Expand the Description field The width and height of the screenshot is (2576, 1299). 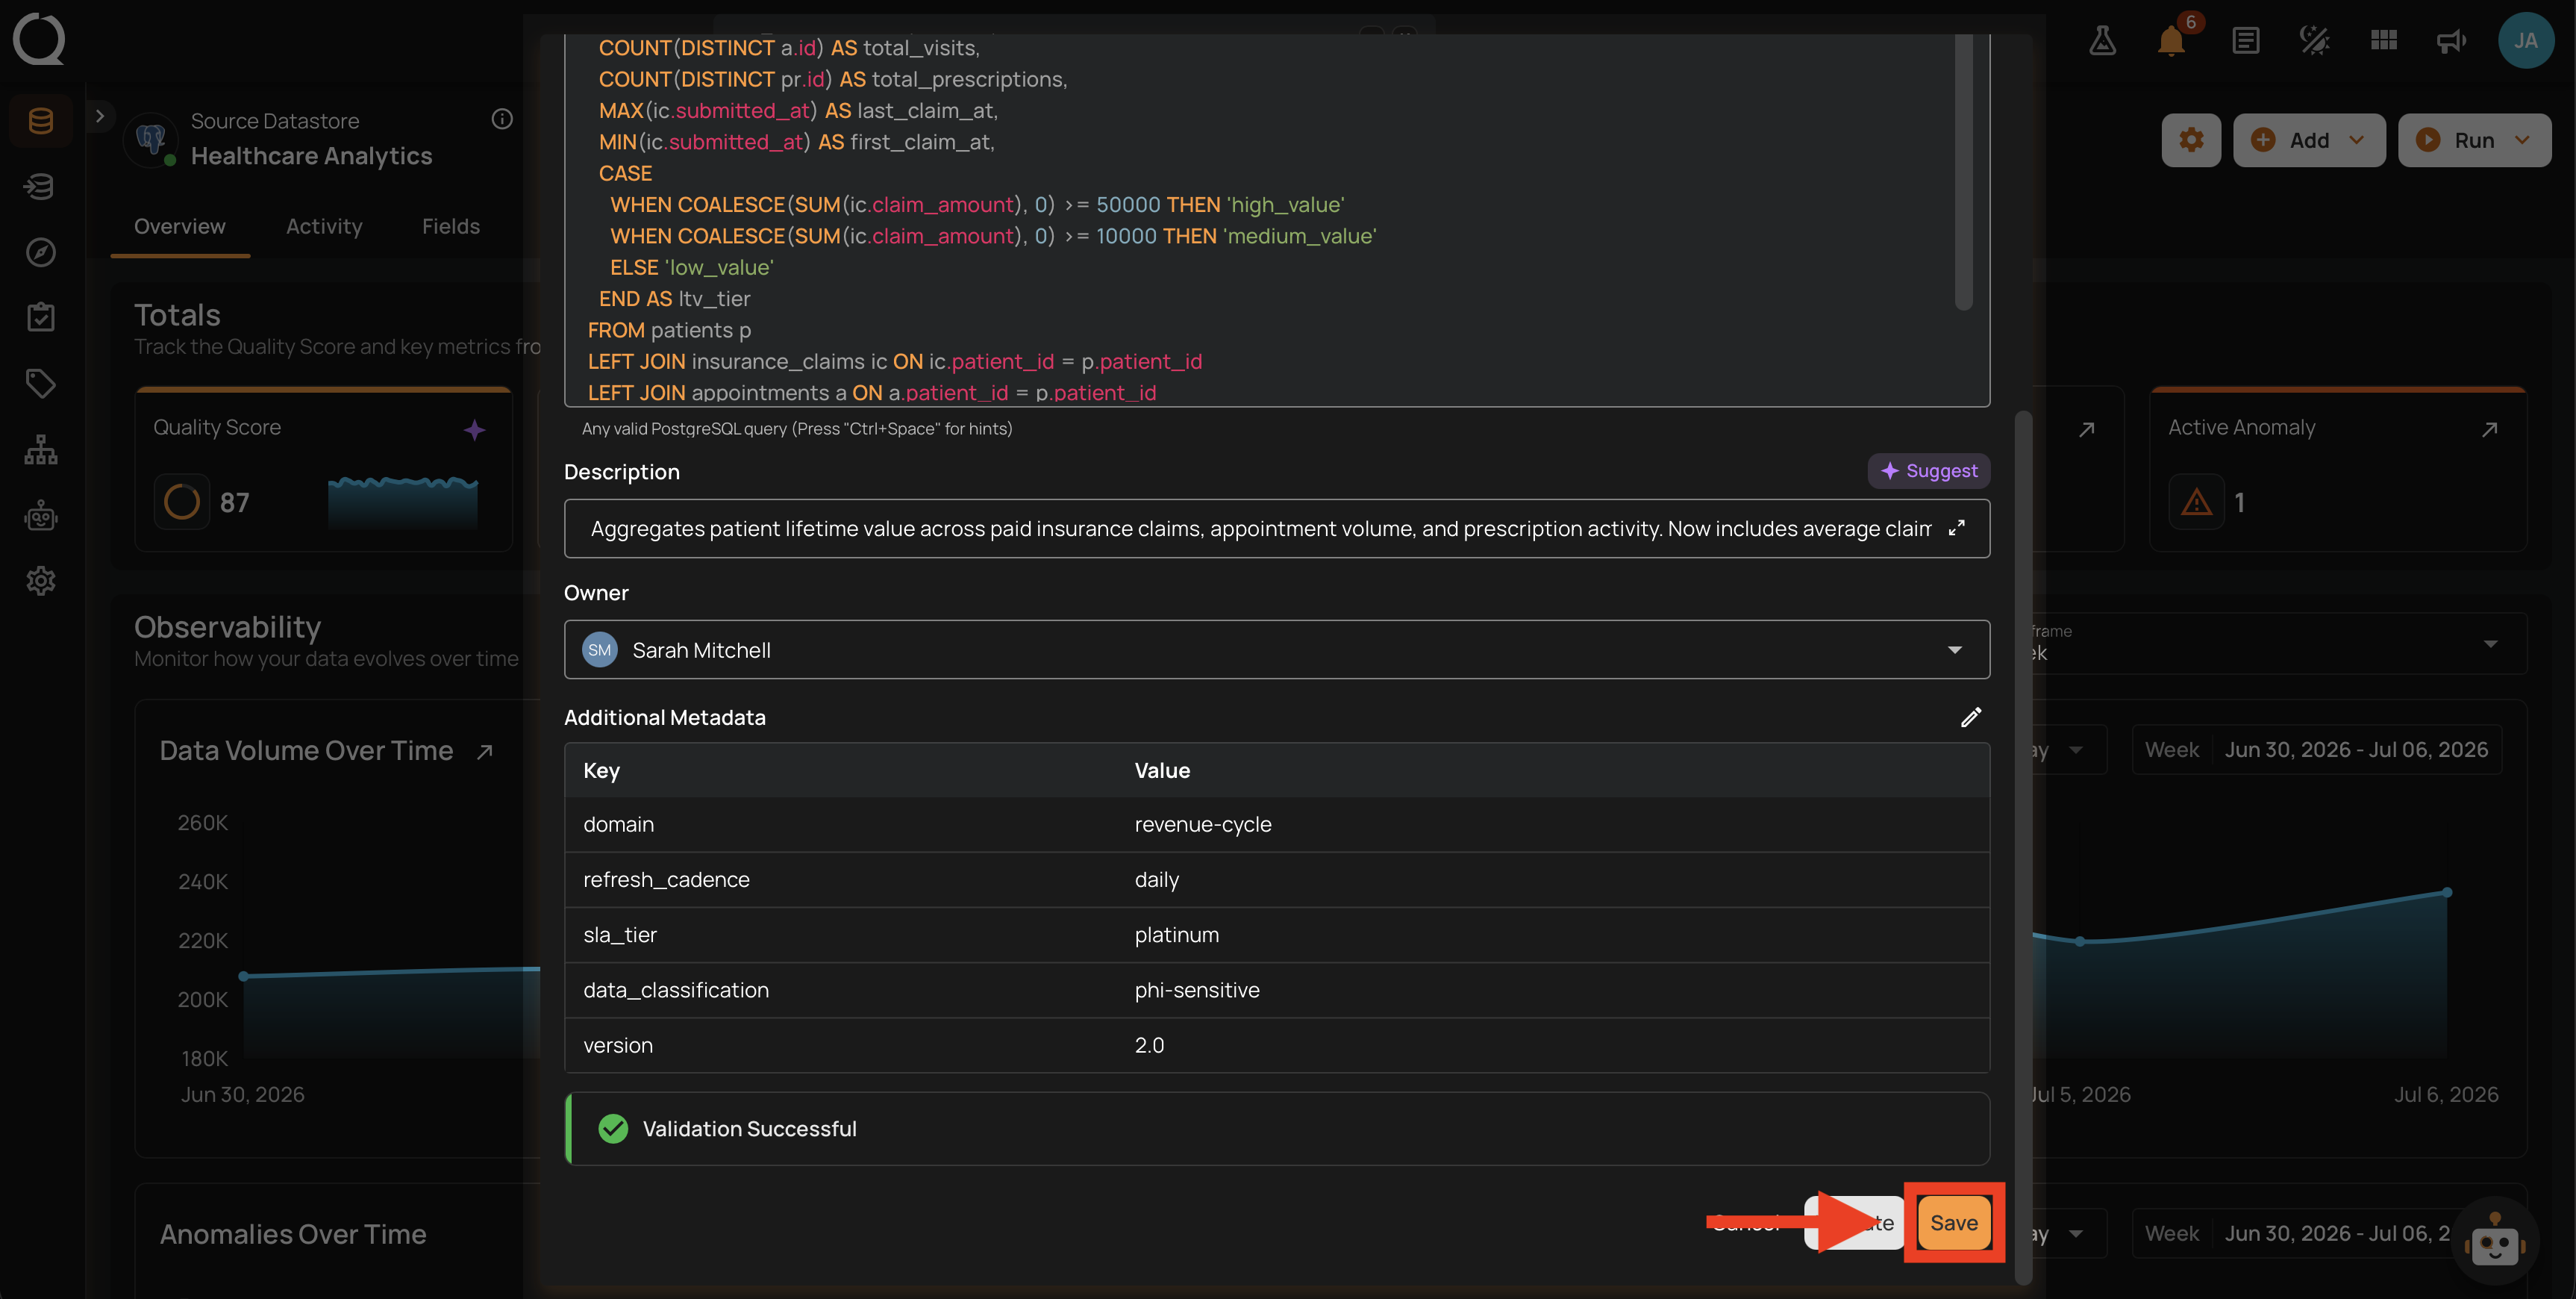[1956, 529]
